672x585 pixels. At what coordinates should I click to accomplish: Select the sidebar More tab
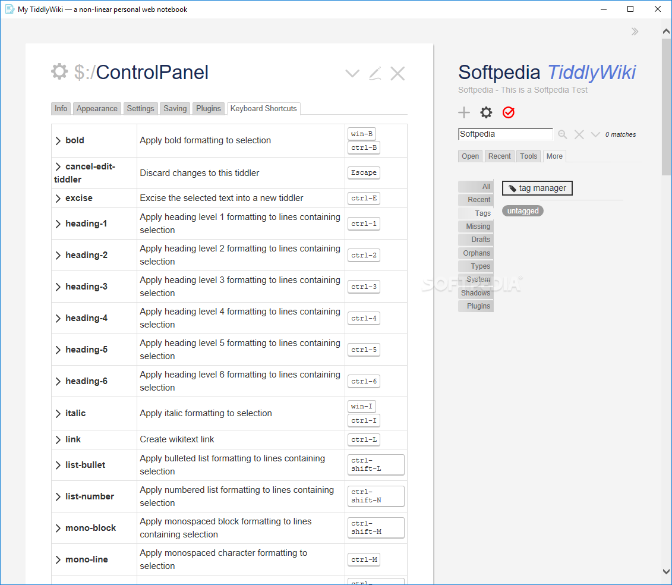pos(554,156)
